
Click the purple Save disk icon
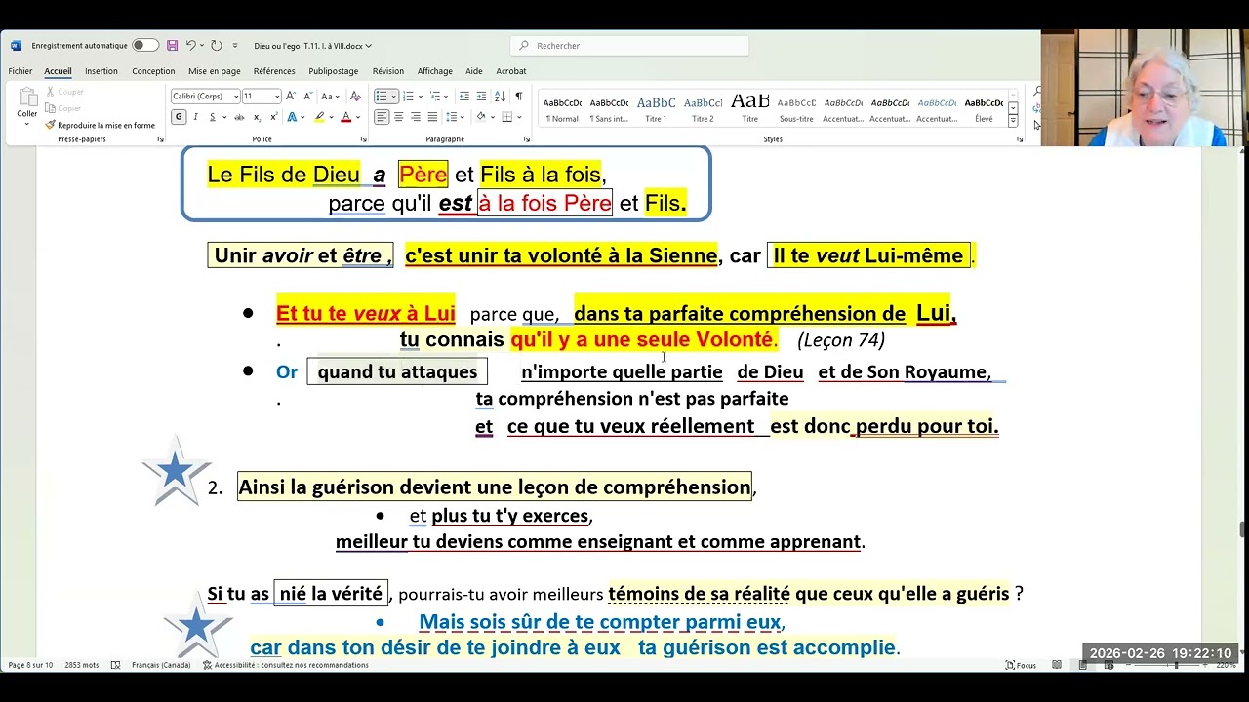click(x=172, y=45)
